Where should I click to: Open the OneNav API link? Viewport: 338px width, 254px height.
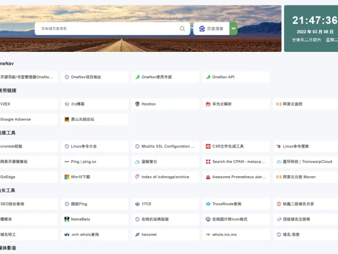(224, 77)
